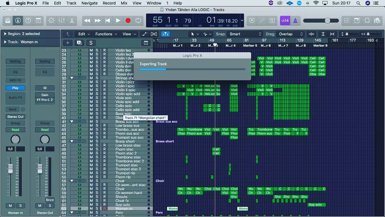Open the Help menu
The image size is (385, 217).
[x=178, y=3]
